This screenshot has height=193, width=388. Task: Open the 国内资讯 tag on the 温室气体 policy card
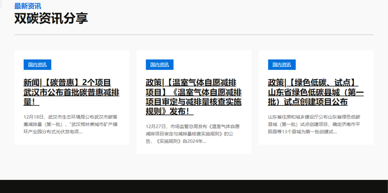pos(159,65)
